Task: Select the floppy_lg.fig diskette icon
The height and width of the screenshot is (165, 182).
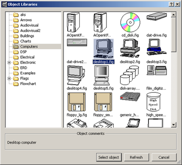Action: click(76, 102)
